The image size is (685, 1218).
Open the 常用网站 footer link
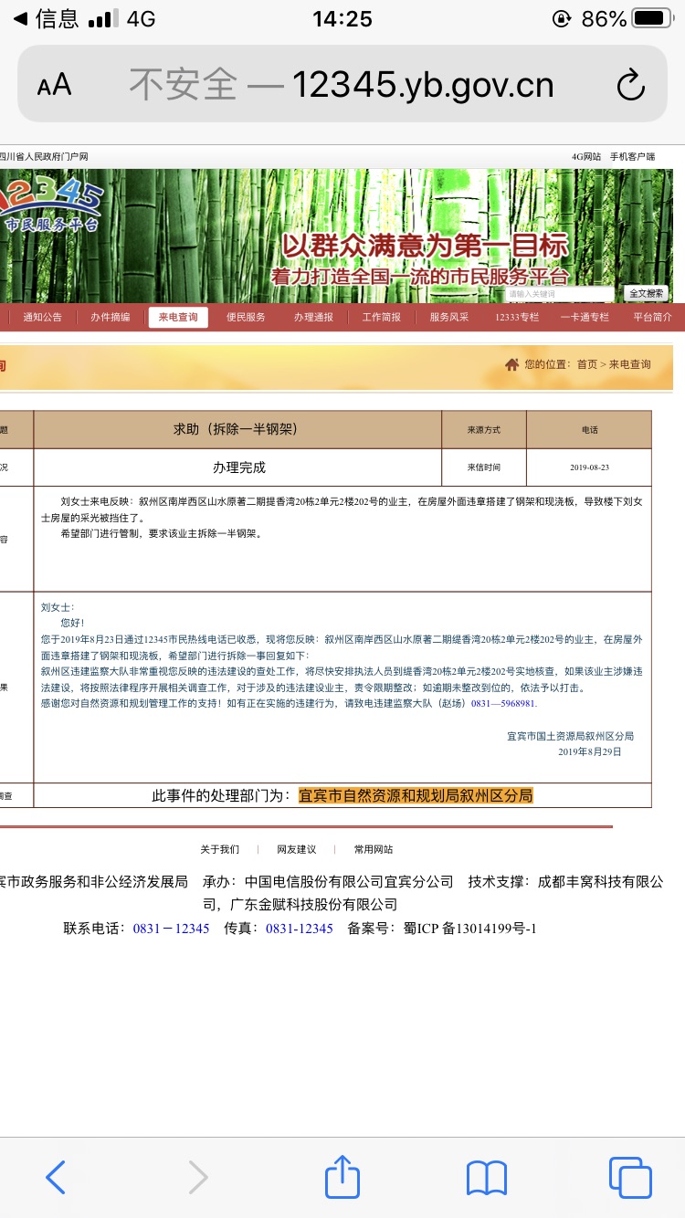click(x=374, y=849)
